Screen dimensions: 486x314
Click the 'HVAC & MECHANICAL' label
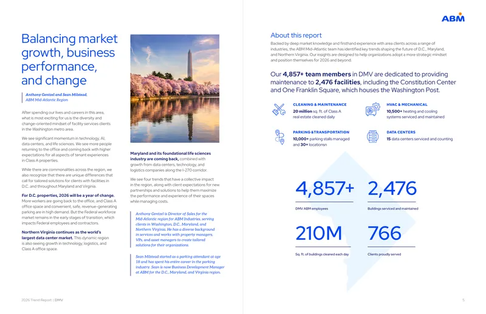click(x=406, y=105)
